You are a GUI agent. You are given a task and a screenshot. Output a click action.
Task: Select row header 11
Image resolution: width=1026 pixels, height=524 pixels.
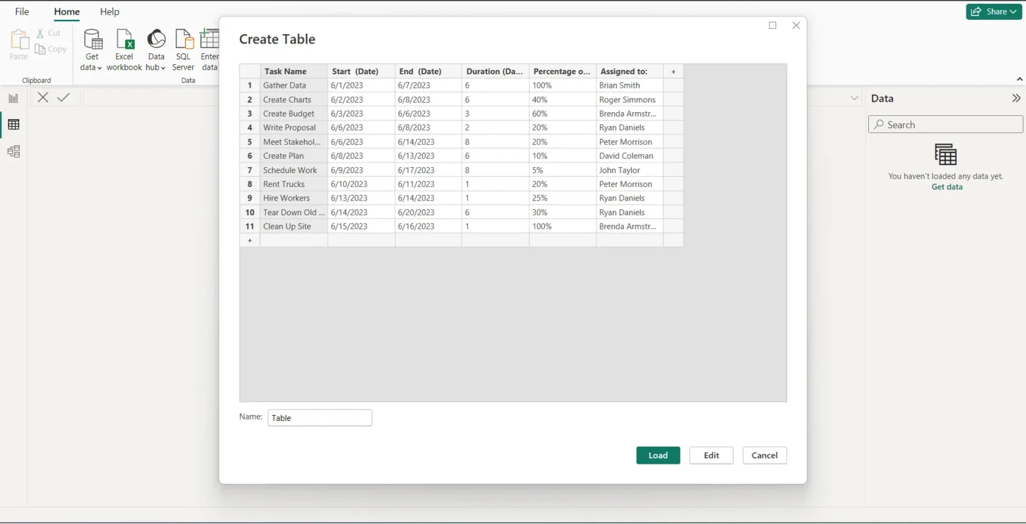(250, 226)
